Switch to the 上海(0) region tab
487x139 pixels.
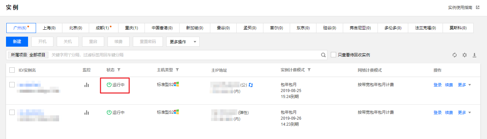pyautogui.click(x=49, y=28)
